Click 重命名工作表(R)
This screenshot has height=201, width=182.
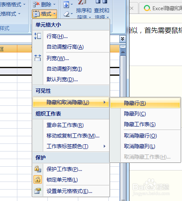(x=71, y=125)
